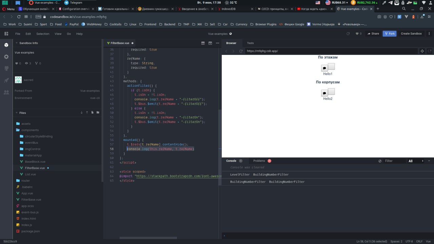The image size is (434, 244).
Task: Toggle the VPN badge in address bar
Action: click(x=38, y=16)
